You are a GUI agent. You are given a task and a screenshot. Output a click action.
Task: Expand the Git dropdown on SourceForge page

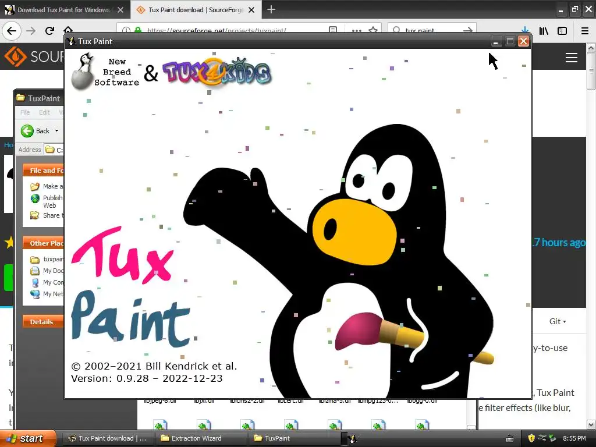pyautogui.click(x=558, y=321)
